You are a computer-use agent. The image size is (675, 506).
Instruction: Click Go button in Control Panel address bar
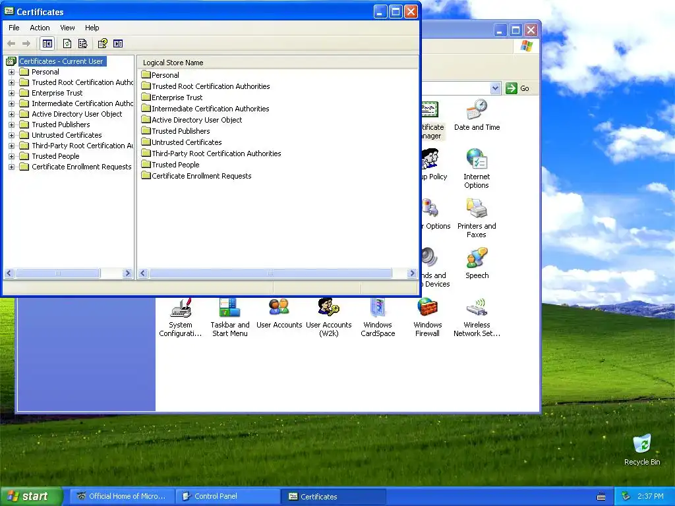517,88
